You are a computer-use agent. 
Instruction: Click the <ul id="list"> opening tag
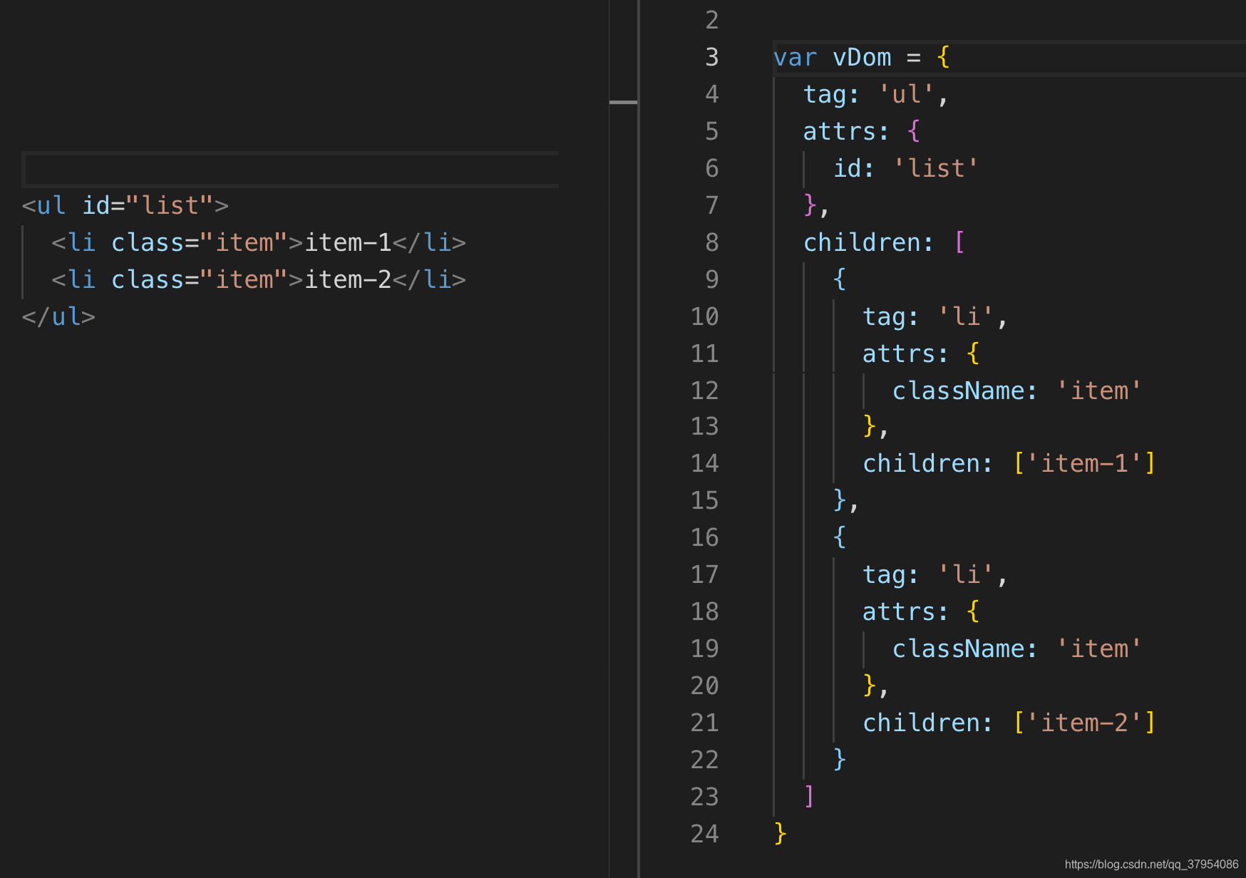click(125, 205)
